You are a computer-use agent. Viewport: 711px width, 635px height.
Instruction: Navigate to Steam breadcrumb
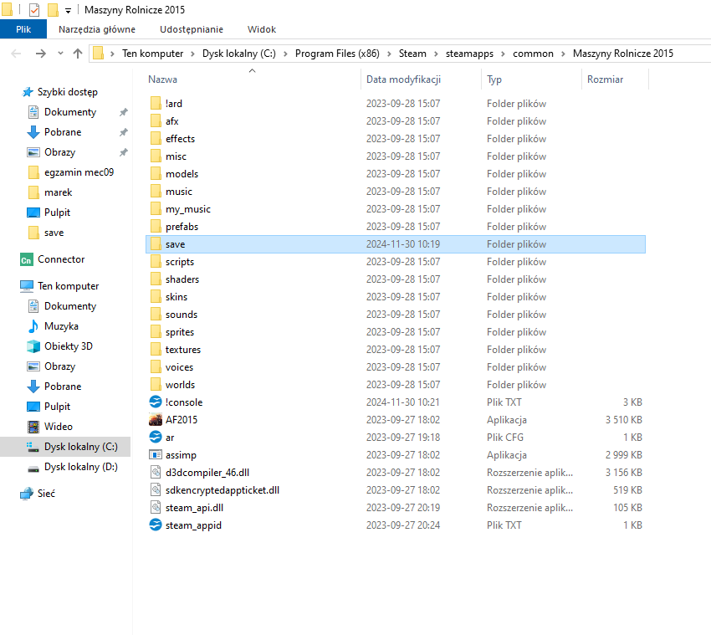click(x=412, y=54)
